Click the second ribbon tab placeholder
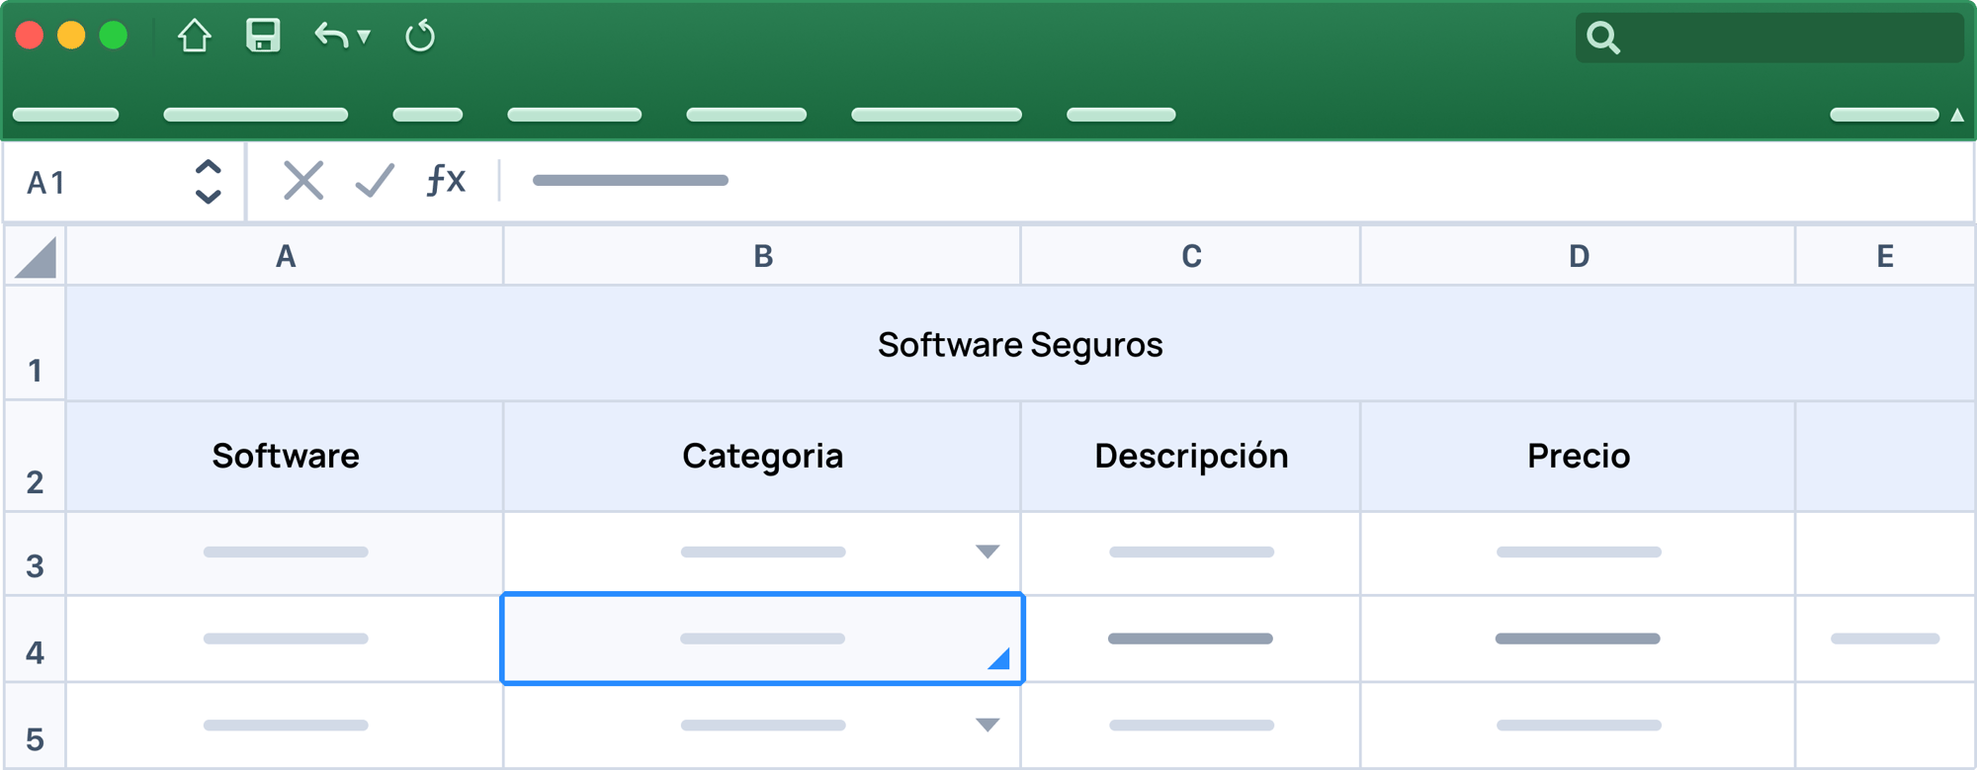The height and width of the screenshot is (770, 1977). click(x=255, y=115)
